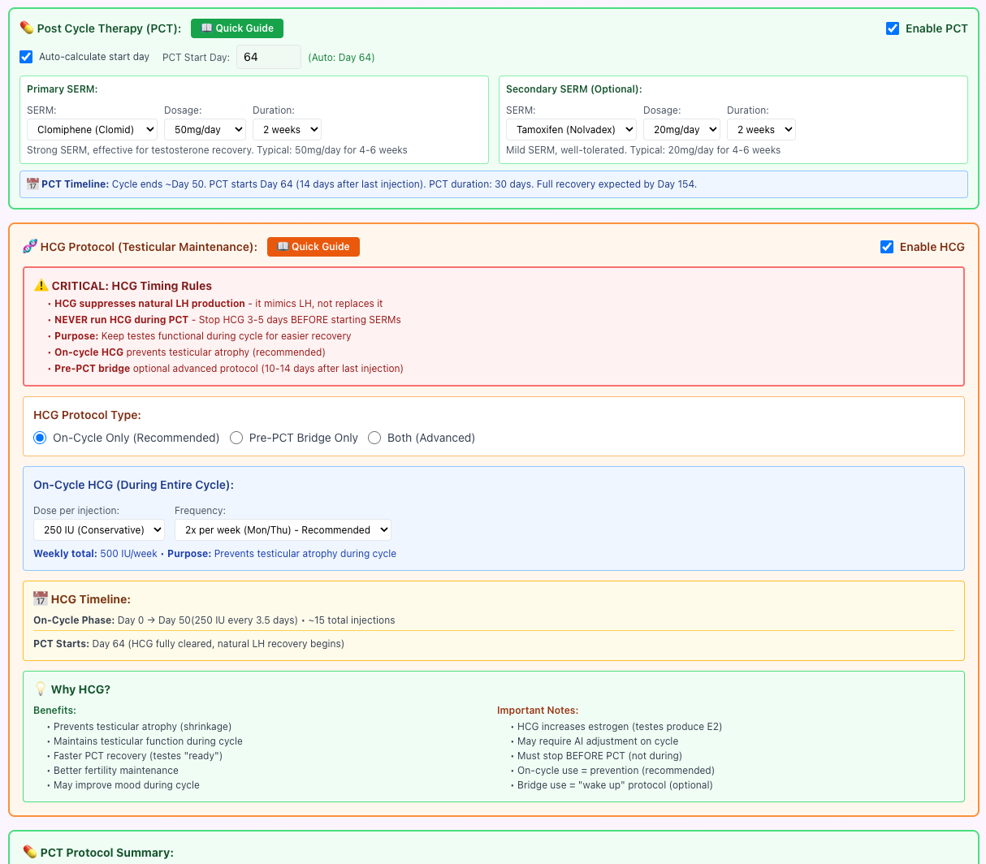Click the calendar icon in HCG Timeline box

[x=41, y=598]
